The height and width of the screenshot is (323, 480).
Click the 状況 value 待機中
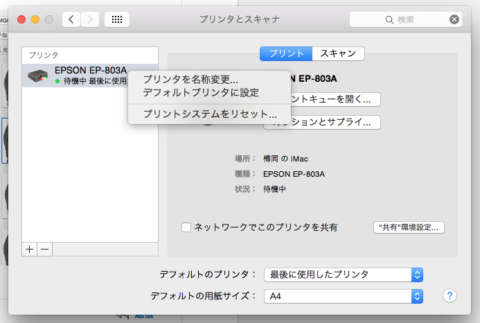(x=274, y=189)
